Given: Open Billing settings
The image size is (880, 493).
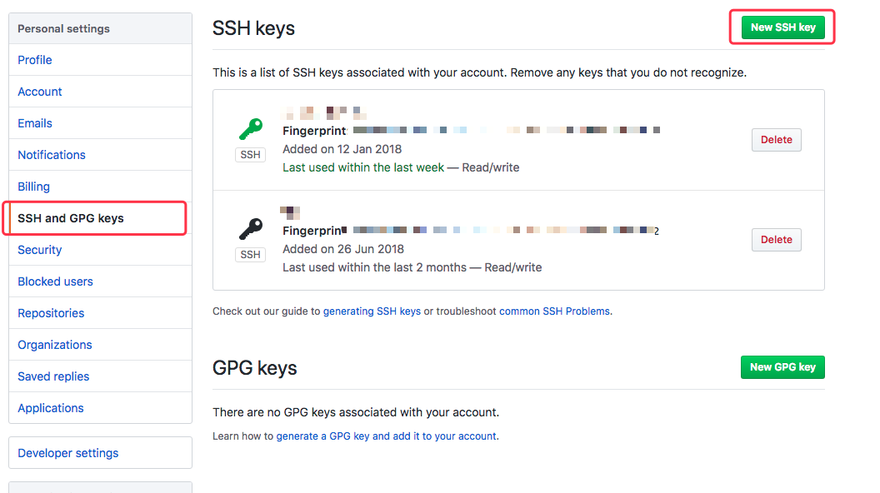Looking at the screenshot, I should click(x=34, y=187).
